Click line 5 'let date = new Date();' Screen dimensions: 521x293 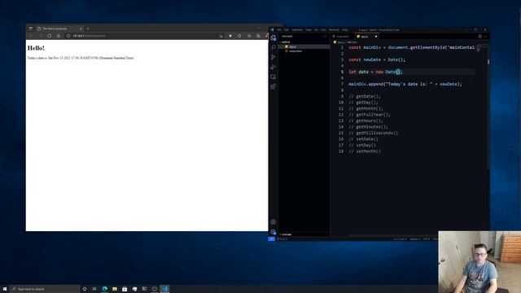click(375, 72)
